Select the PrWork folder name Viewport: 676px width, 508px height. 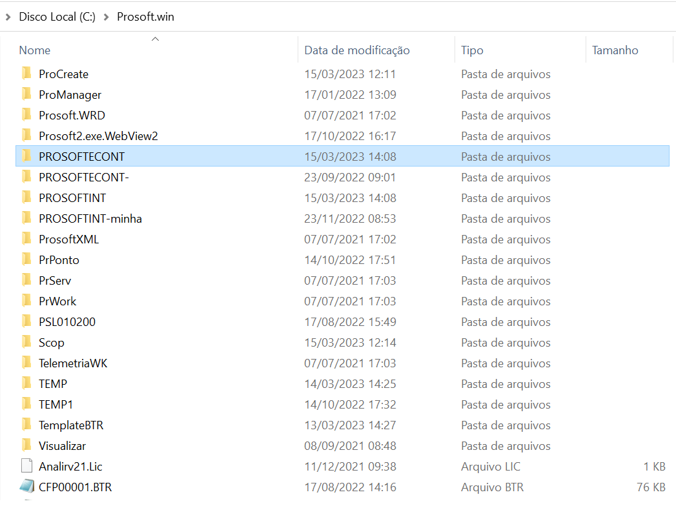[57, 301]
